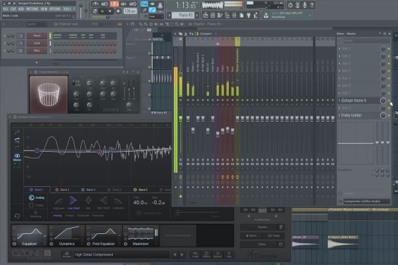Click the microphone one-click recording icon
This screenshot has width=398, height=265.
[x=304, y=5]
